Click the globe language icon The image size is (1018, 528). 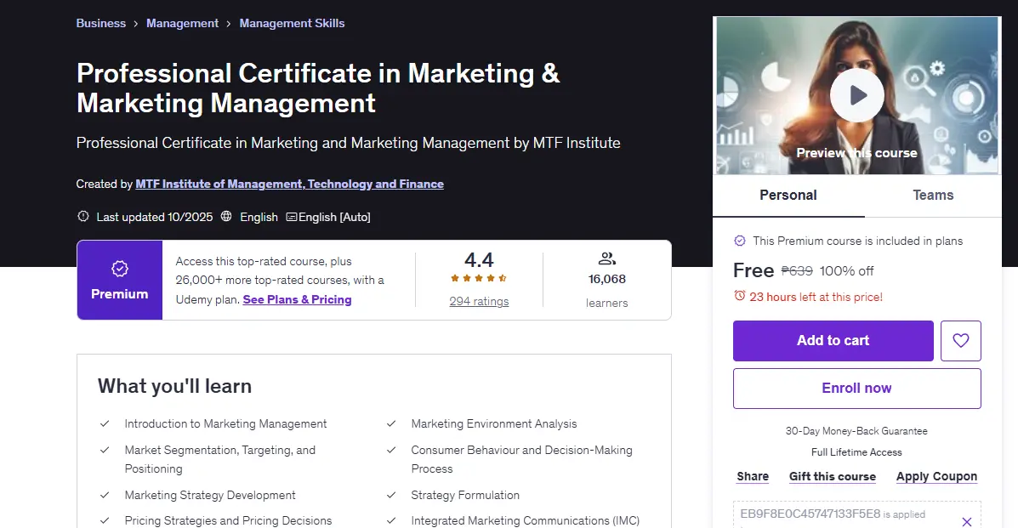(226, 216)
